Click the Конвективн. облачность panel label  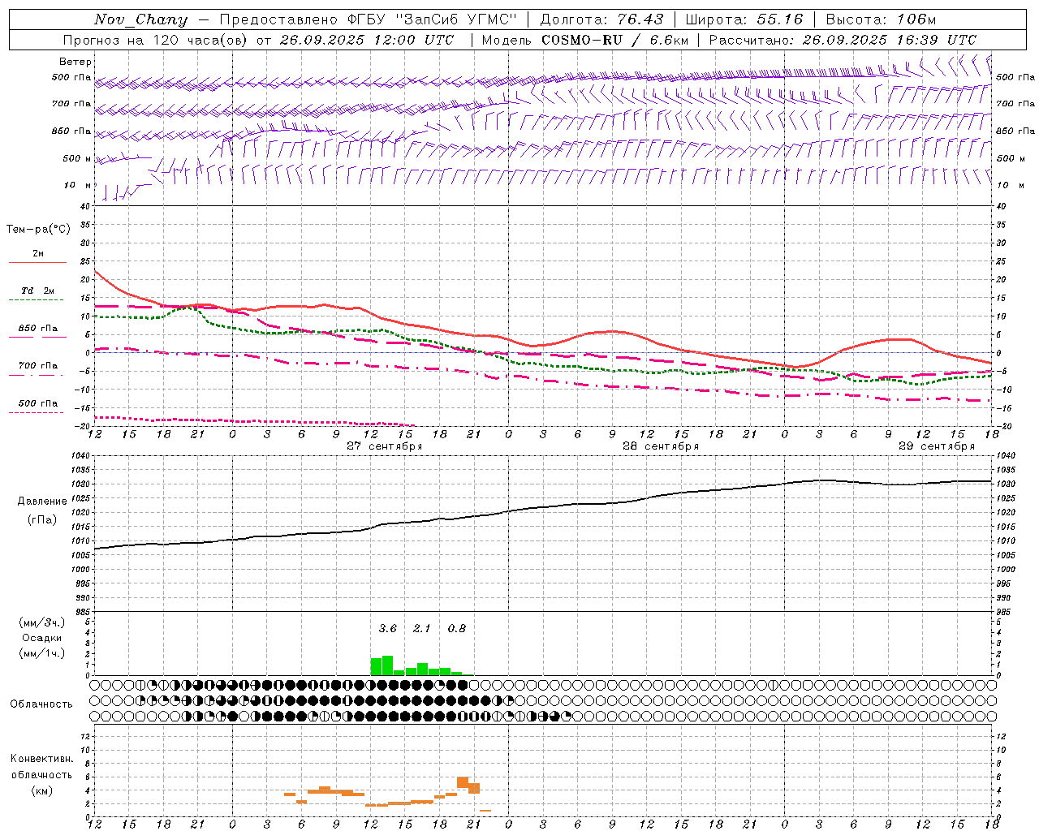[x=41, y=774]
